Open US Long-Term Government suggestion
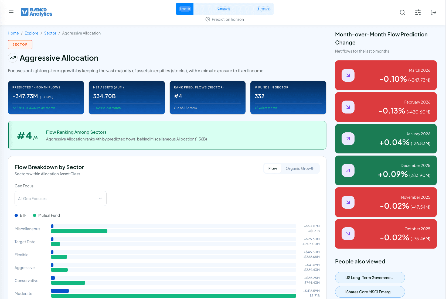Image resolution: width=446 pixels, height=299 pixels. (x=370, y=278)
